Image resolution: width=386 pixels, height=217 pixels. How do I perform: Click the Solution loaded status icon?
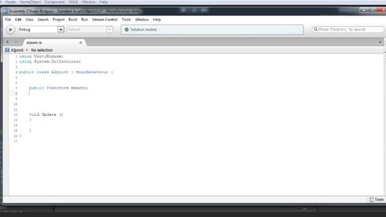coord(127,30)
